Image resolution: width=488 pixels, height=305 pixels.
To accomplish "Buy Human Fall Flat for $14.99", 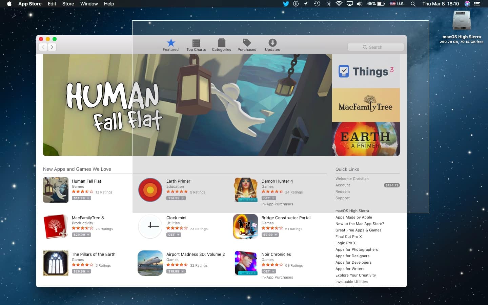I will [81, 198].
